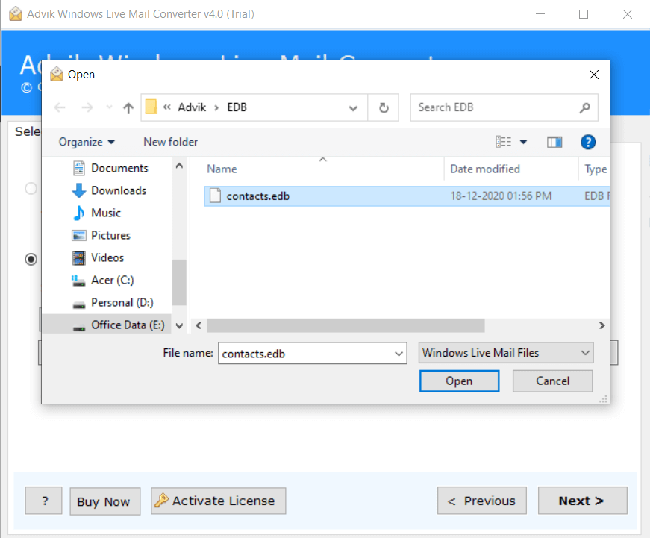
Task: Open the Organize dropdown menu
Action: (x=87, y=142)
